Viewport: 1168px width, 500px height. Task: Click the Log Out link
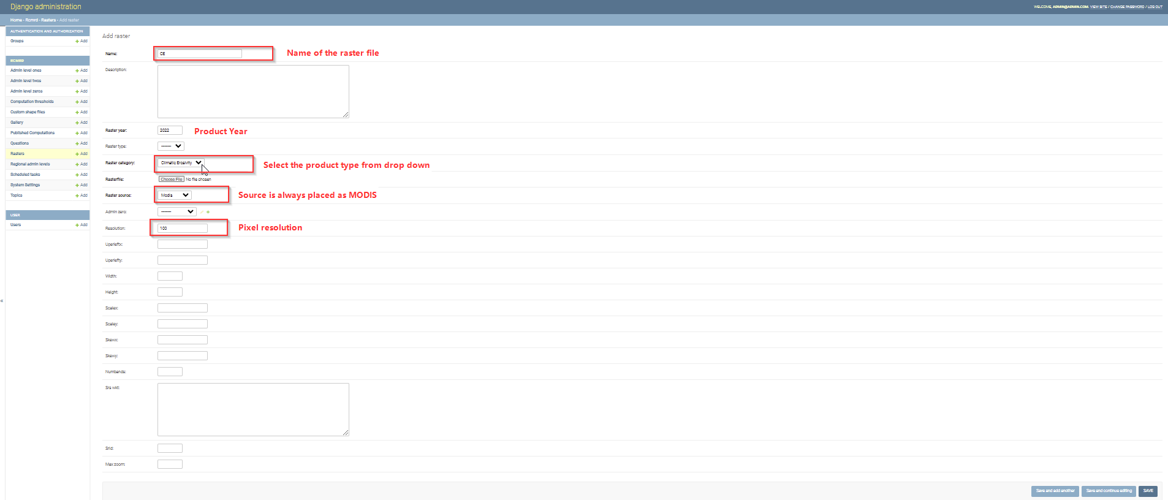point(1155,7)
